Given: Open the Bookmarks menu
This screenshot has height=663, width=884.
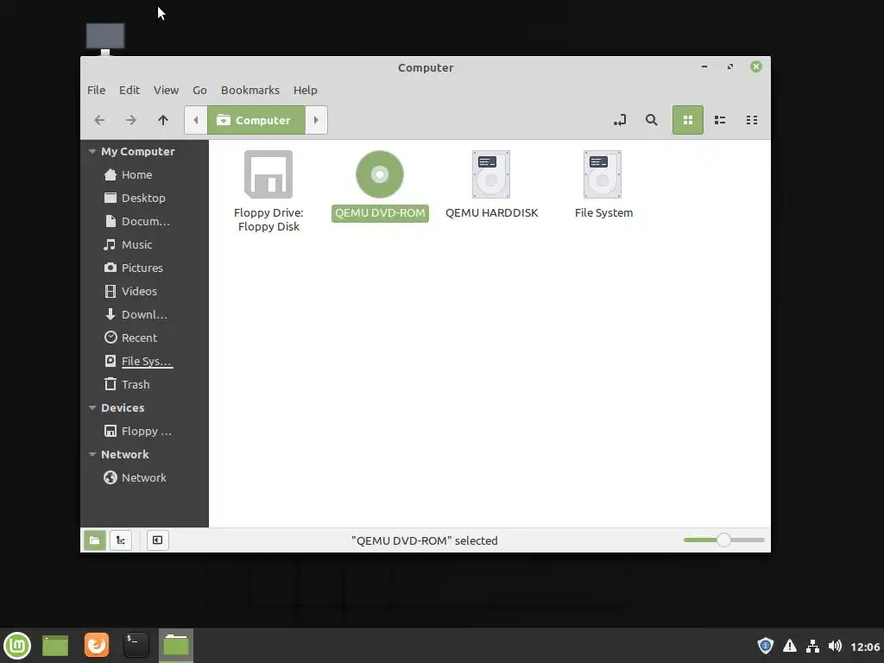Looking at the screenshot, I should 250,90.
